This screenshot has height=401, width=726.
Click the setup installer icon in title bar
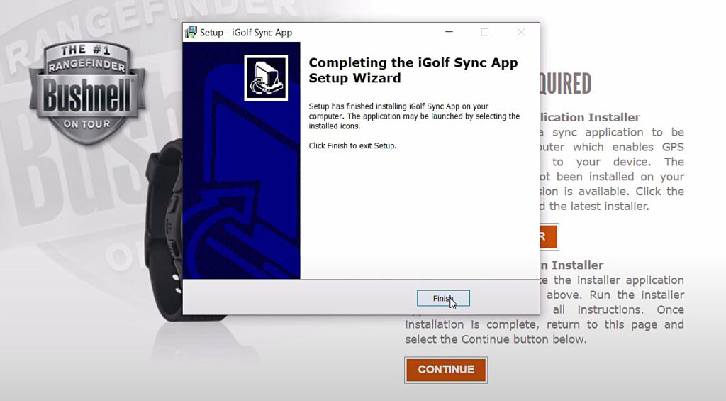click(x=191, y=33)
